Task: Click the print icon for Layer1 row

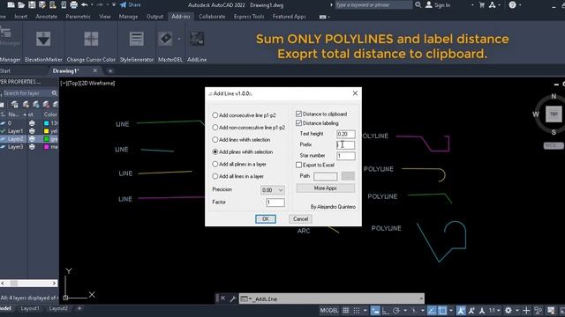Action: point(32,131)
